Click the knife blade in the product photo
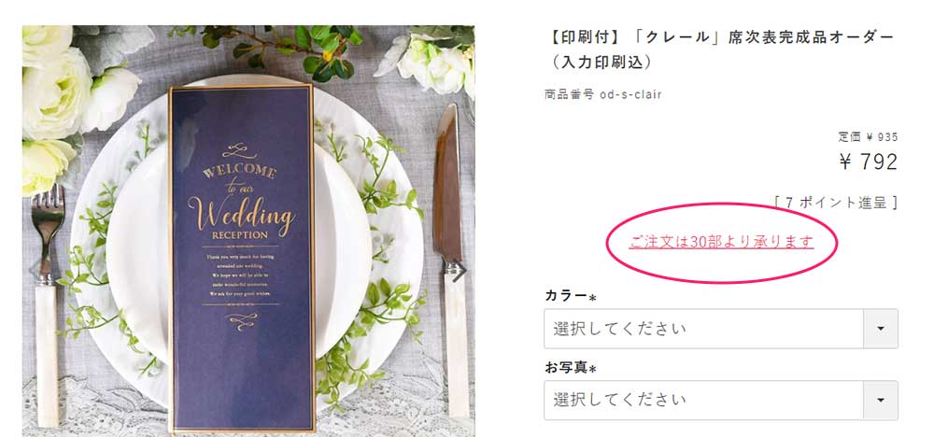Viewport: 934px width, 437px height. 446,185
